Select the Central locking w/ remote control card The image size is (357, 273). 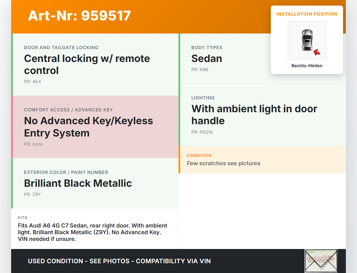point(95,64)
